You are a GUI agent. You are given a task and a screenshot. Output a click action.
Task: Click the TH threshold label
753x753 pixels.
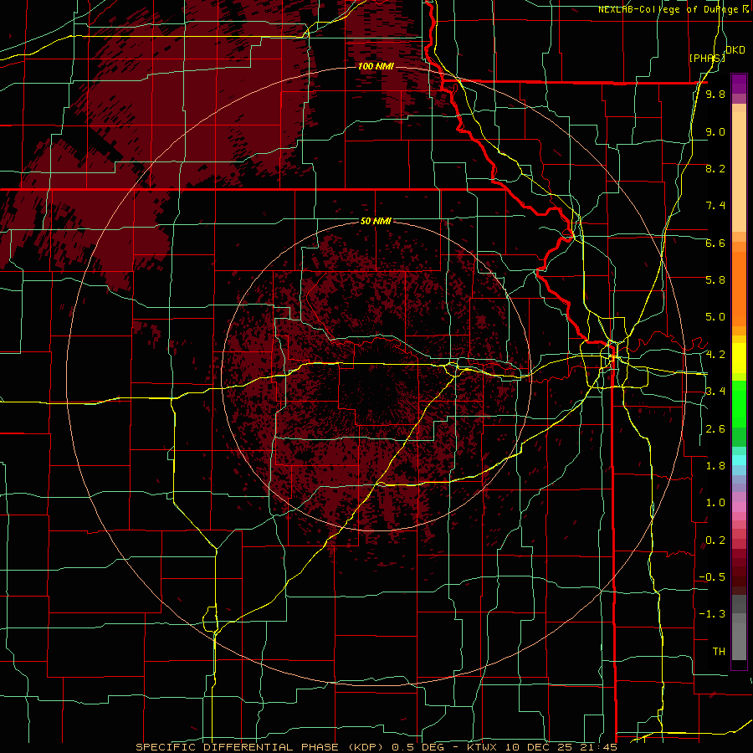click(x=719, y=652)
